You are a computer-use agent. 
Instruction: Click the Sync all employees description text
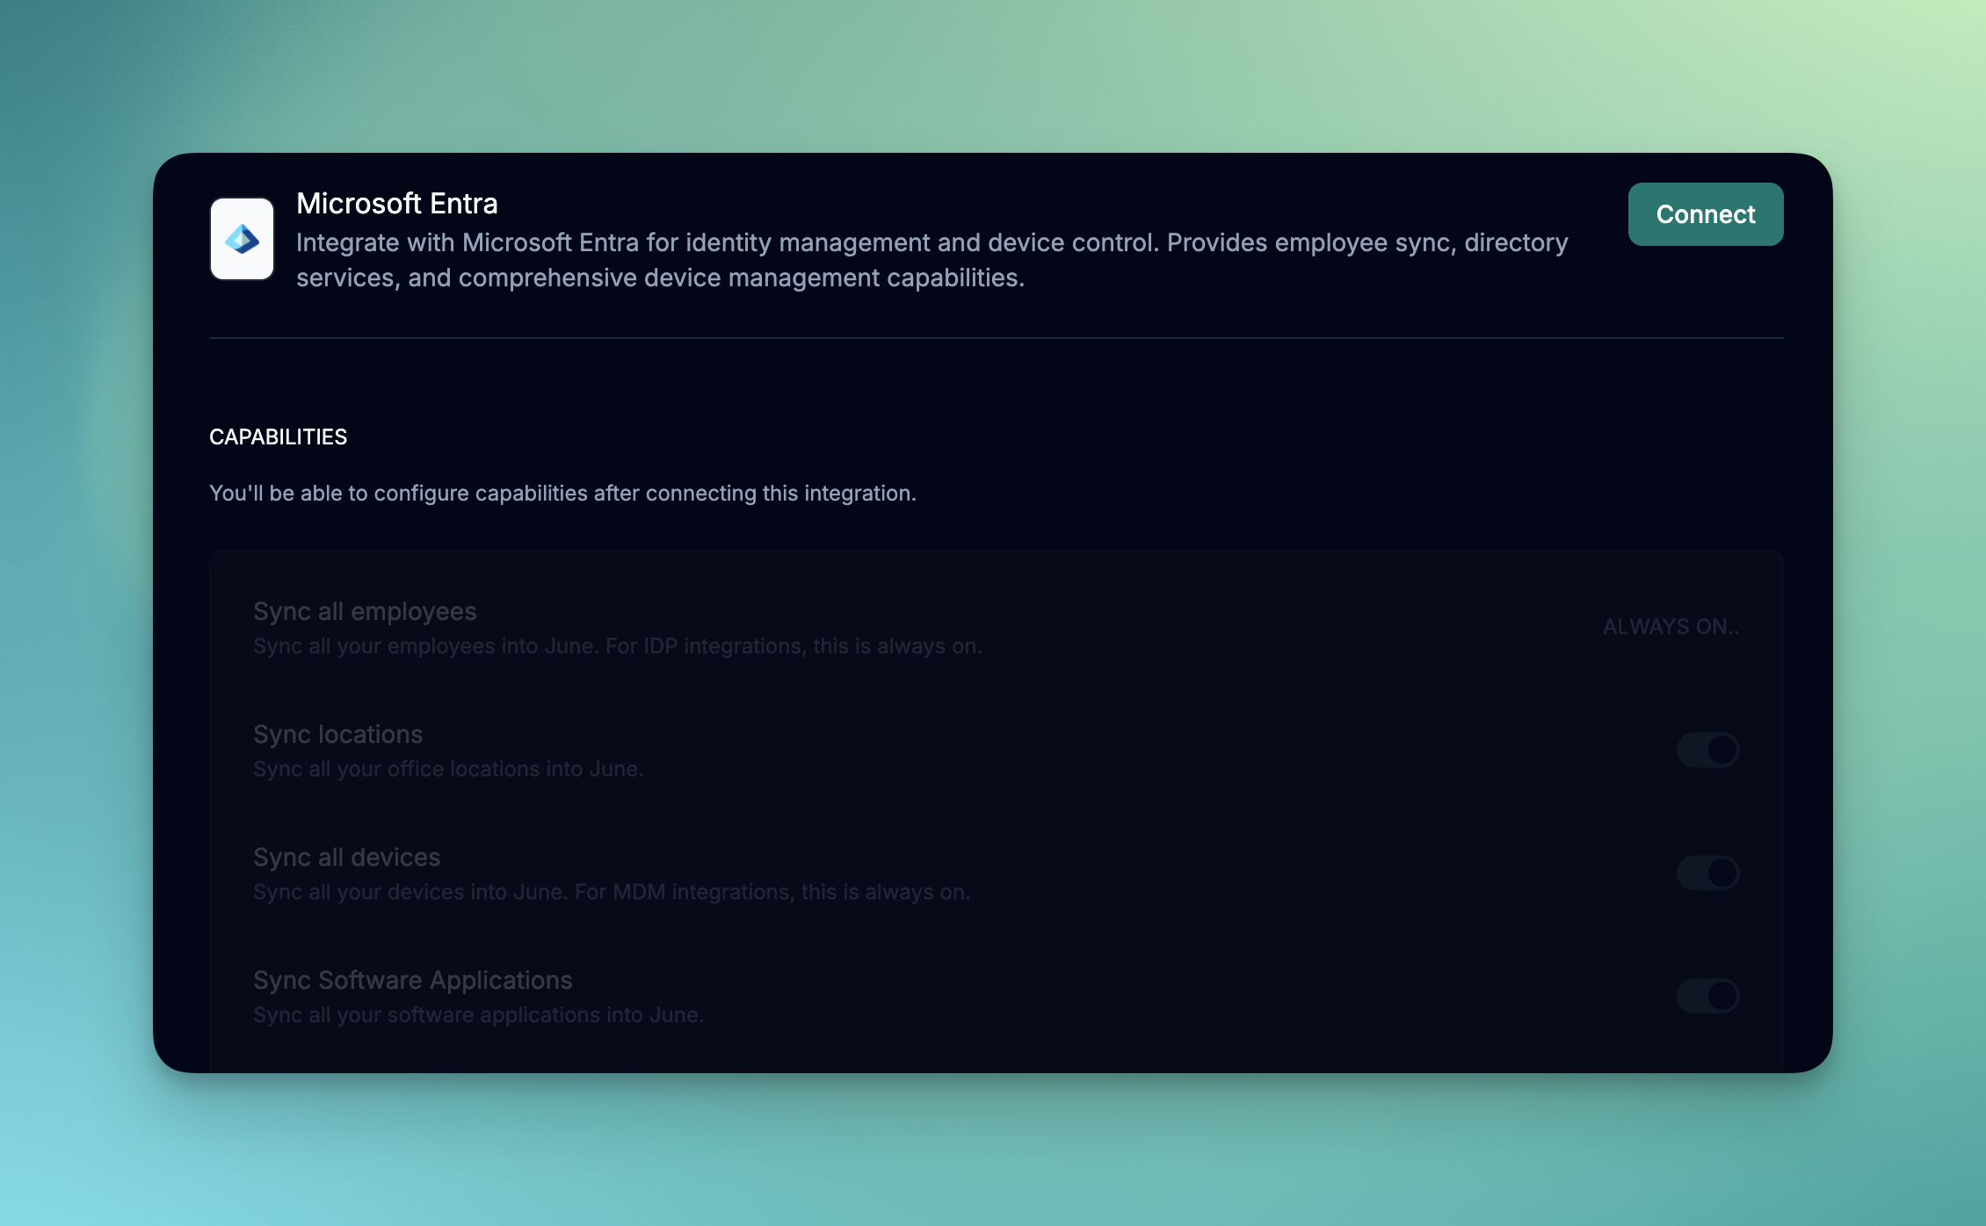[x=617, y=646]
